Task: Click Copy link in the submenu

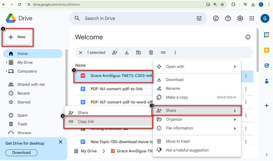Action: (x=108, y=121)
